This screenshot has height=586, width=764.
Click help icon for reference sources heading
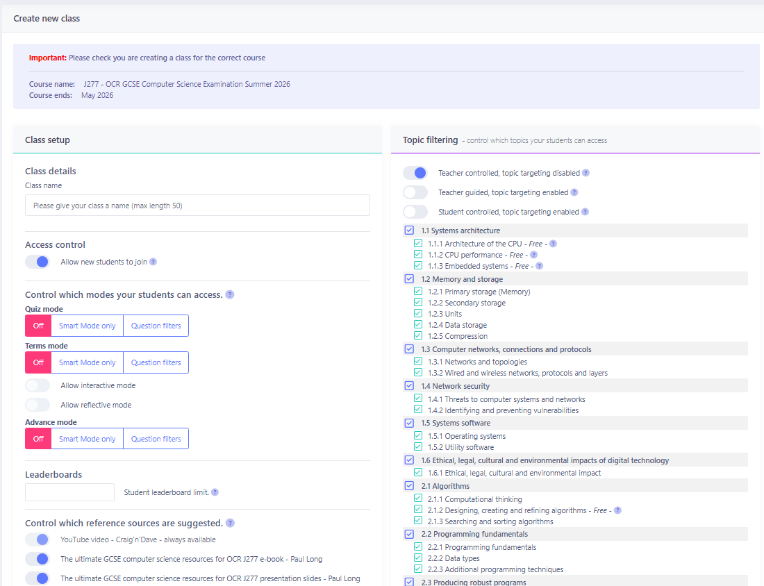click(x=230, y=523)
